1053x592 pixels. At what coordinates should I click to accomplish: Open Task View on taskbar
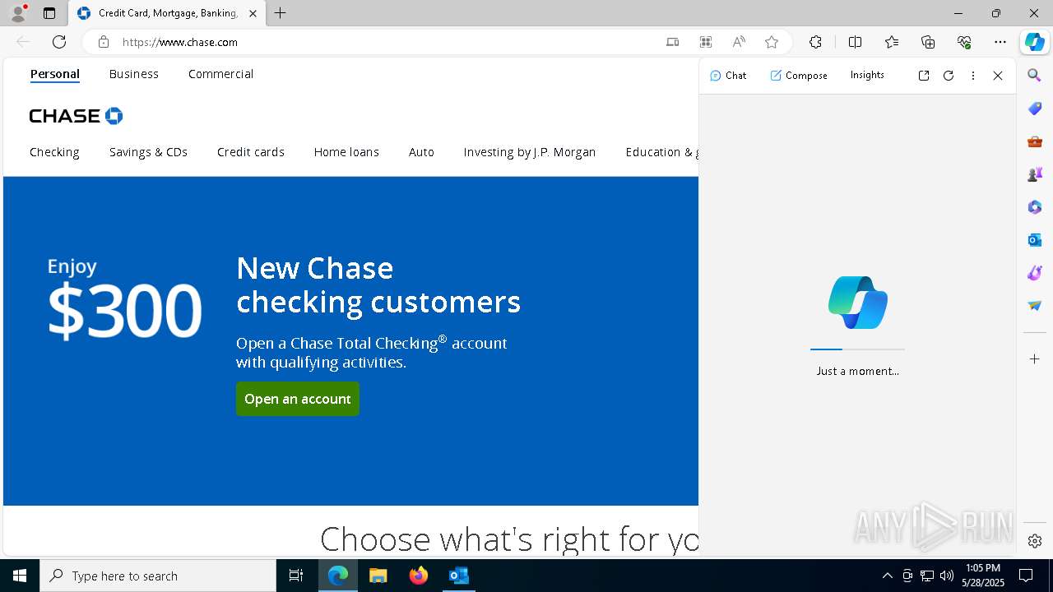tap(296, 576)
